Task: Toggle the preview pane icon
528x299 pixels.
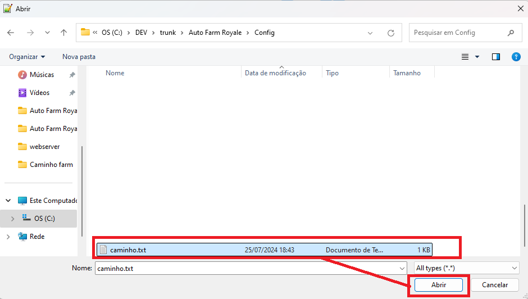Action: [495, 57]
